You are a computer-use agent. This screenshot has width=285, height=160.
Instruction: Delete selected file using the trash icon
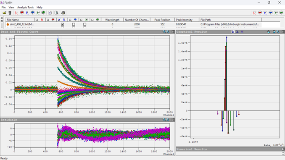tap(10, 13)
